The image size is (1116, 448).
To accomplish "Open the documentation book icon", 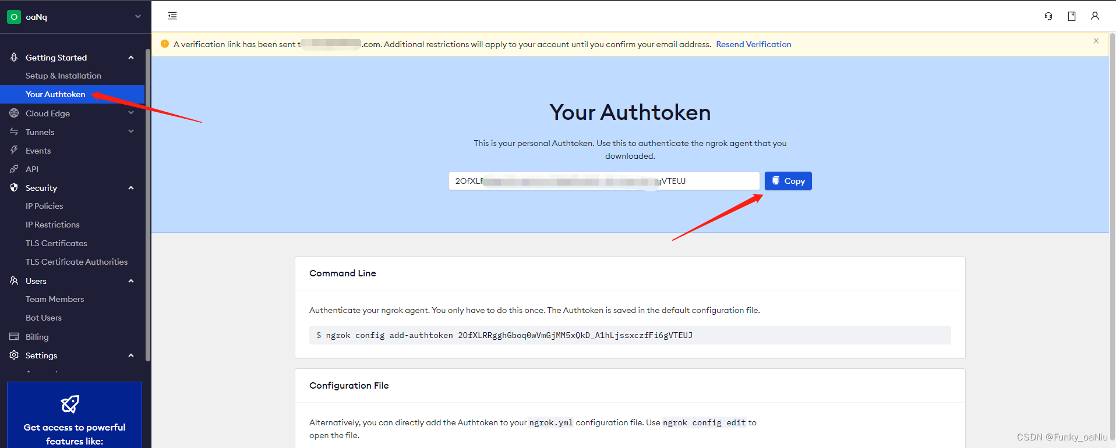I will pyautogui.click(x=1072, y=16).
